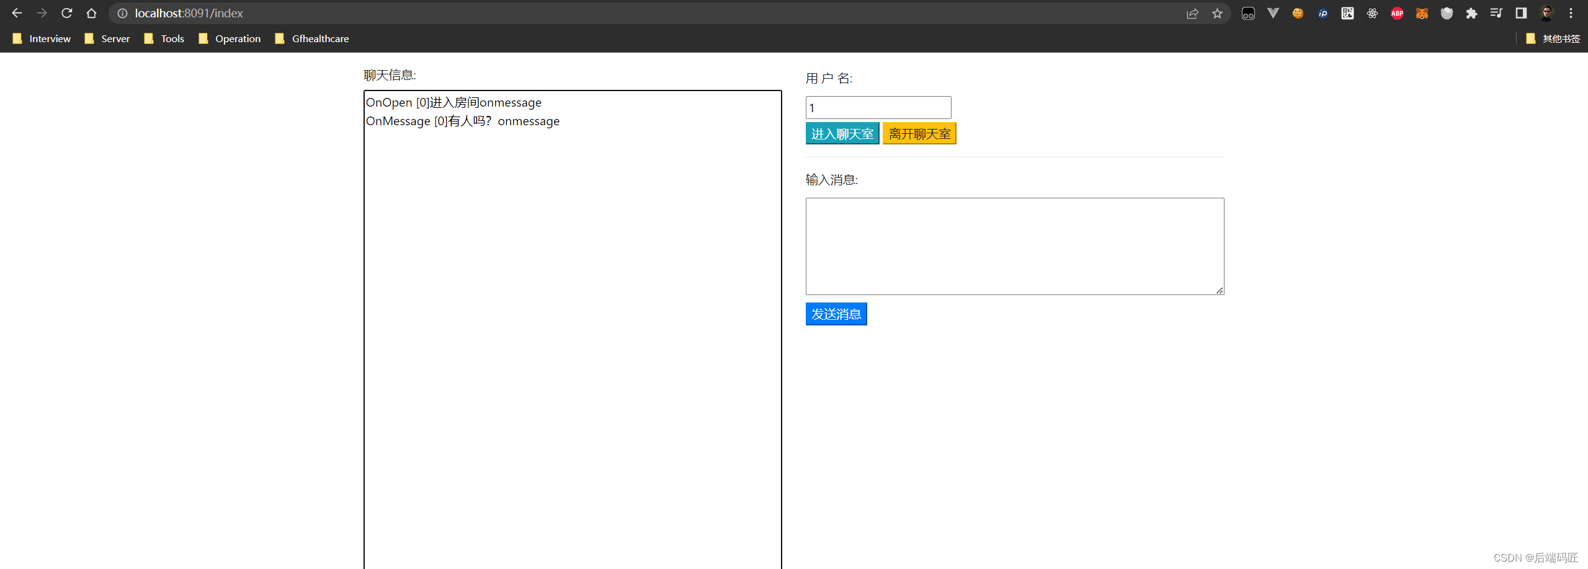Click the 输入消息: label
Screen dimensions: 1588x569
832,180
